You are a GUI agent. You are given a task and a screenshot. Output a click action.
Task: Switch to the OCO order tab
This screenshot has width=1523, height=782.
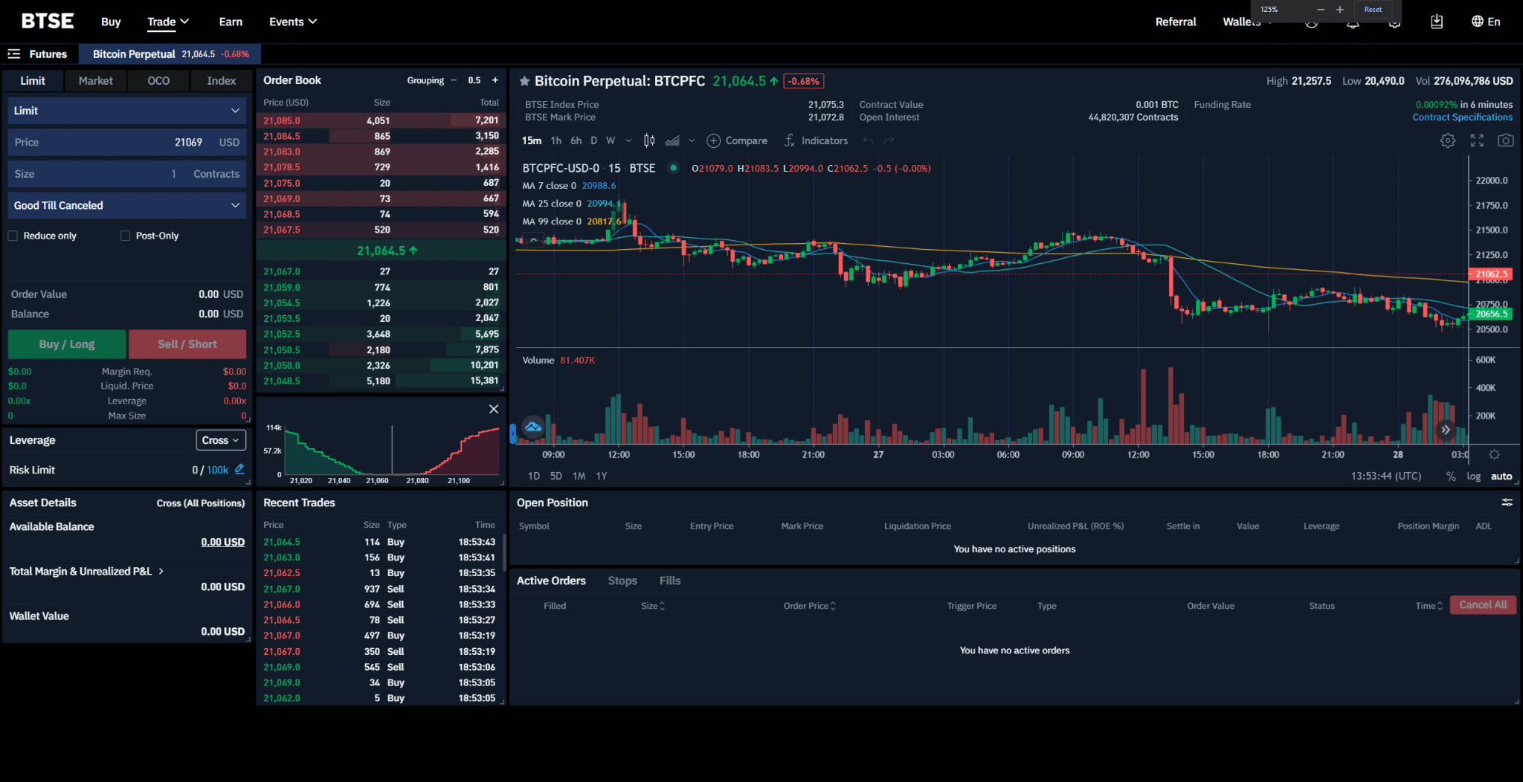click(158, 80)
